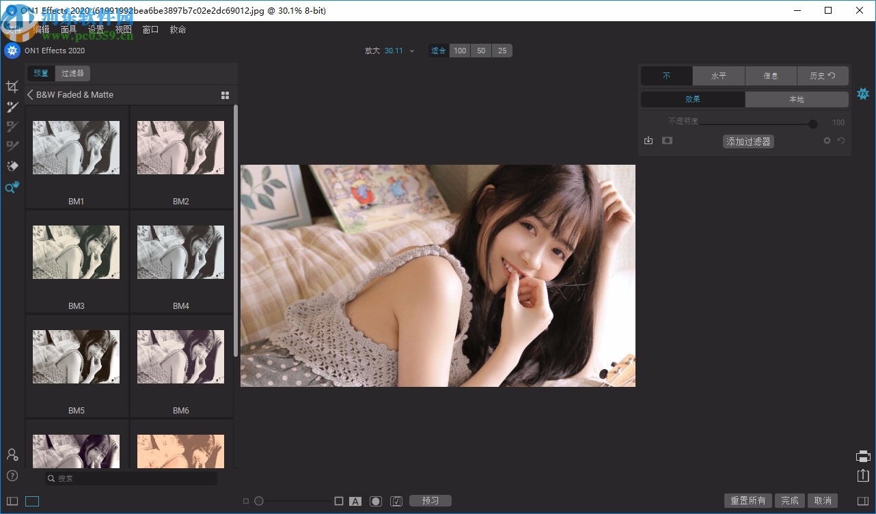Toggle the single image view mode icon
The width and height of the screenshot is (876, 514).
32,501
